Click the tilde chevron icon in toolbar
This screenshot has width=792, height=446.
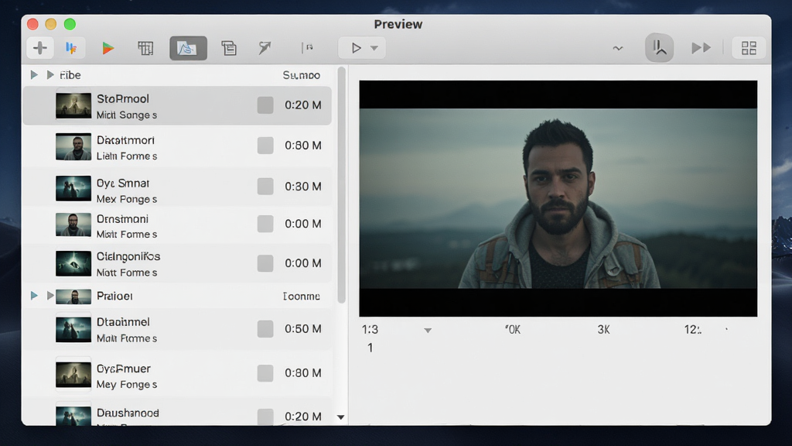(x=617, y=48)
